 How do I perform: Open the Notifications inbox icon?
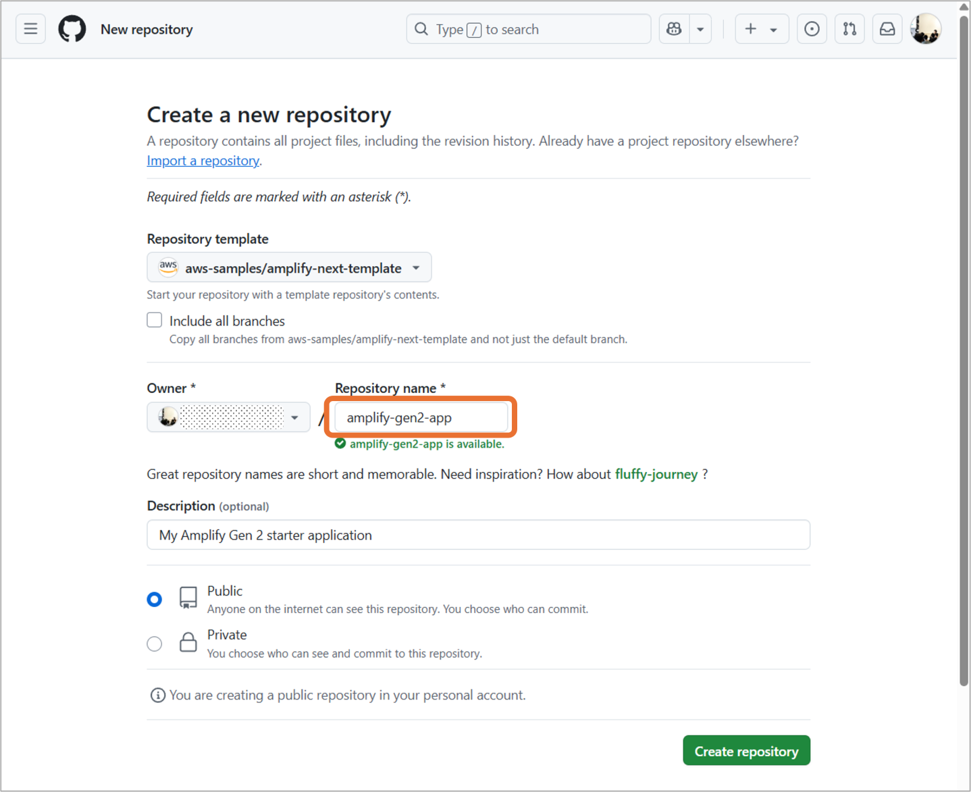pos(887,29)
